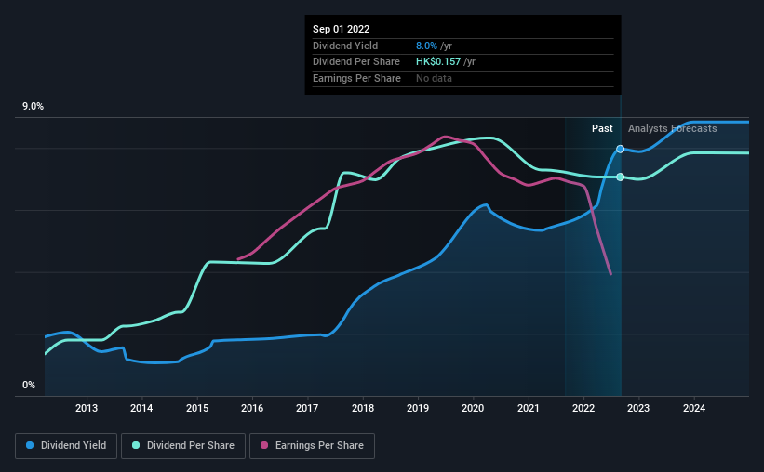
Task: Click the teal Dividend Per Share legend dot
Action: click(x=136, y=446)
